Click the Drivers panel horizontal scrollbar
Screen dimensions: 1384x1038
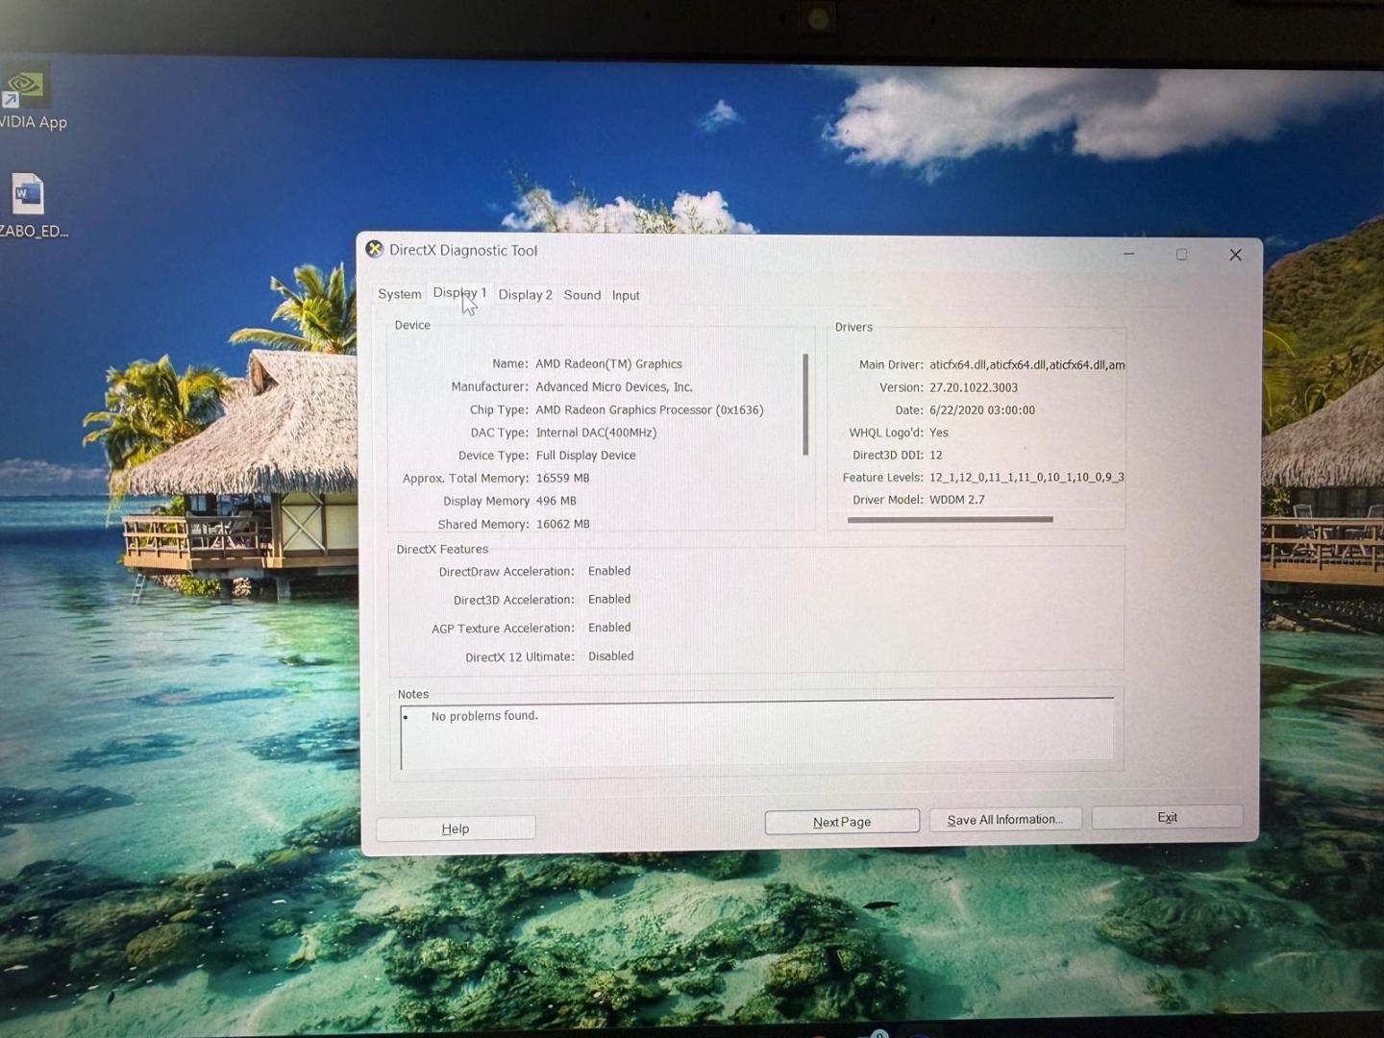click(950, 519)
